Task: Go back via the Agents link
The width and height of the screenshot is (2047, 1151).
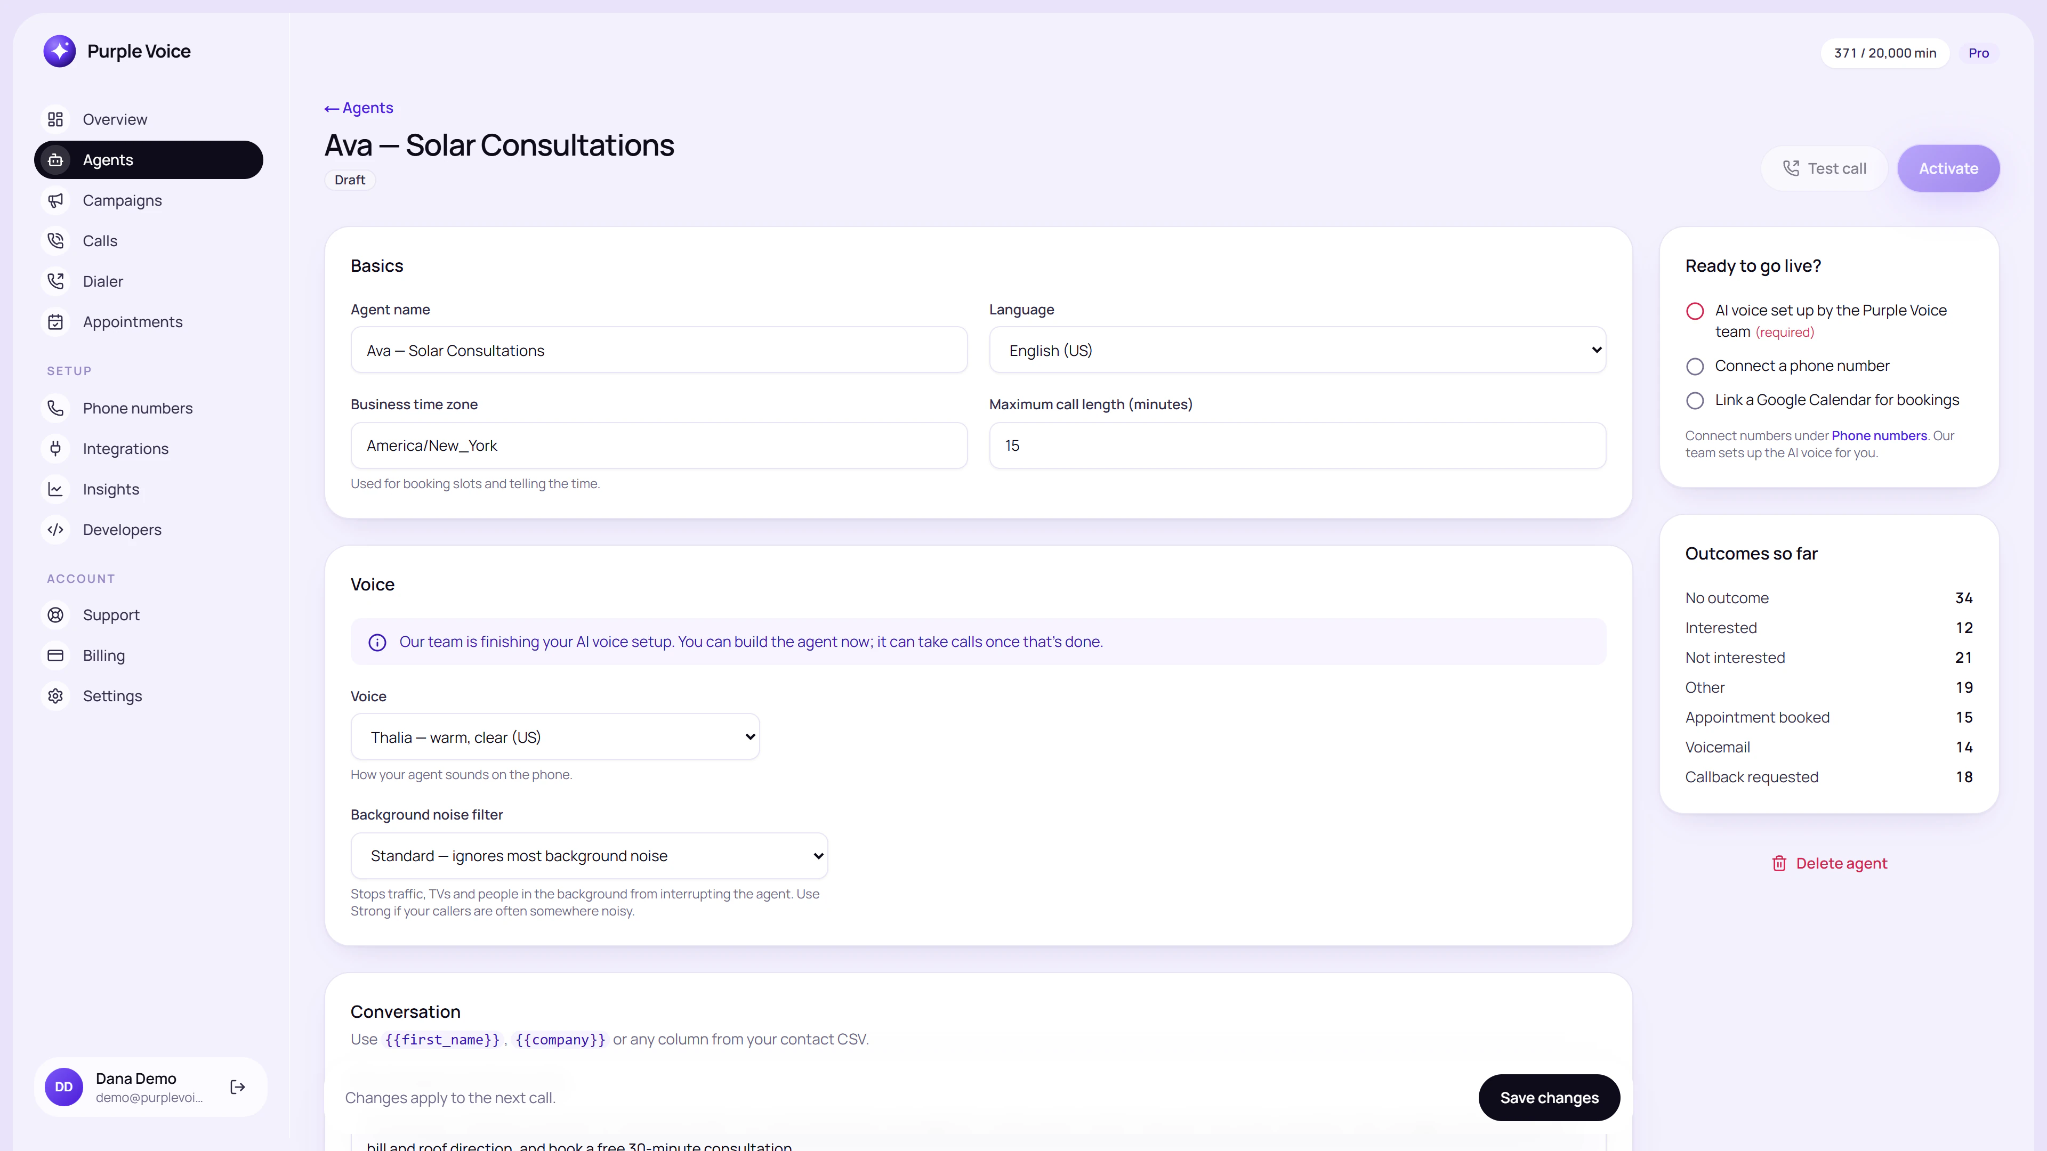Action: pyautogui.click(x=358, y=107)
